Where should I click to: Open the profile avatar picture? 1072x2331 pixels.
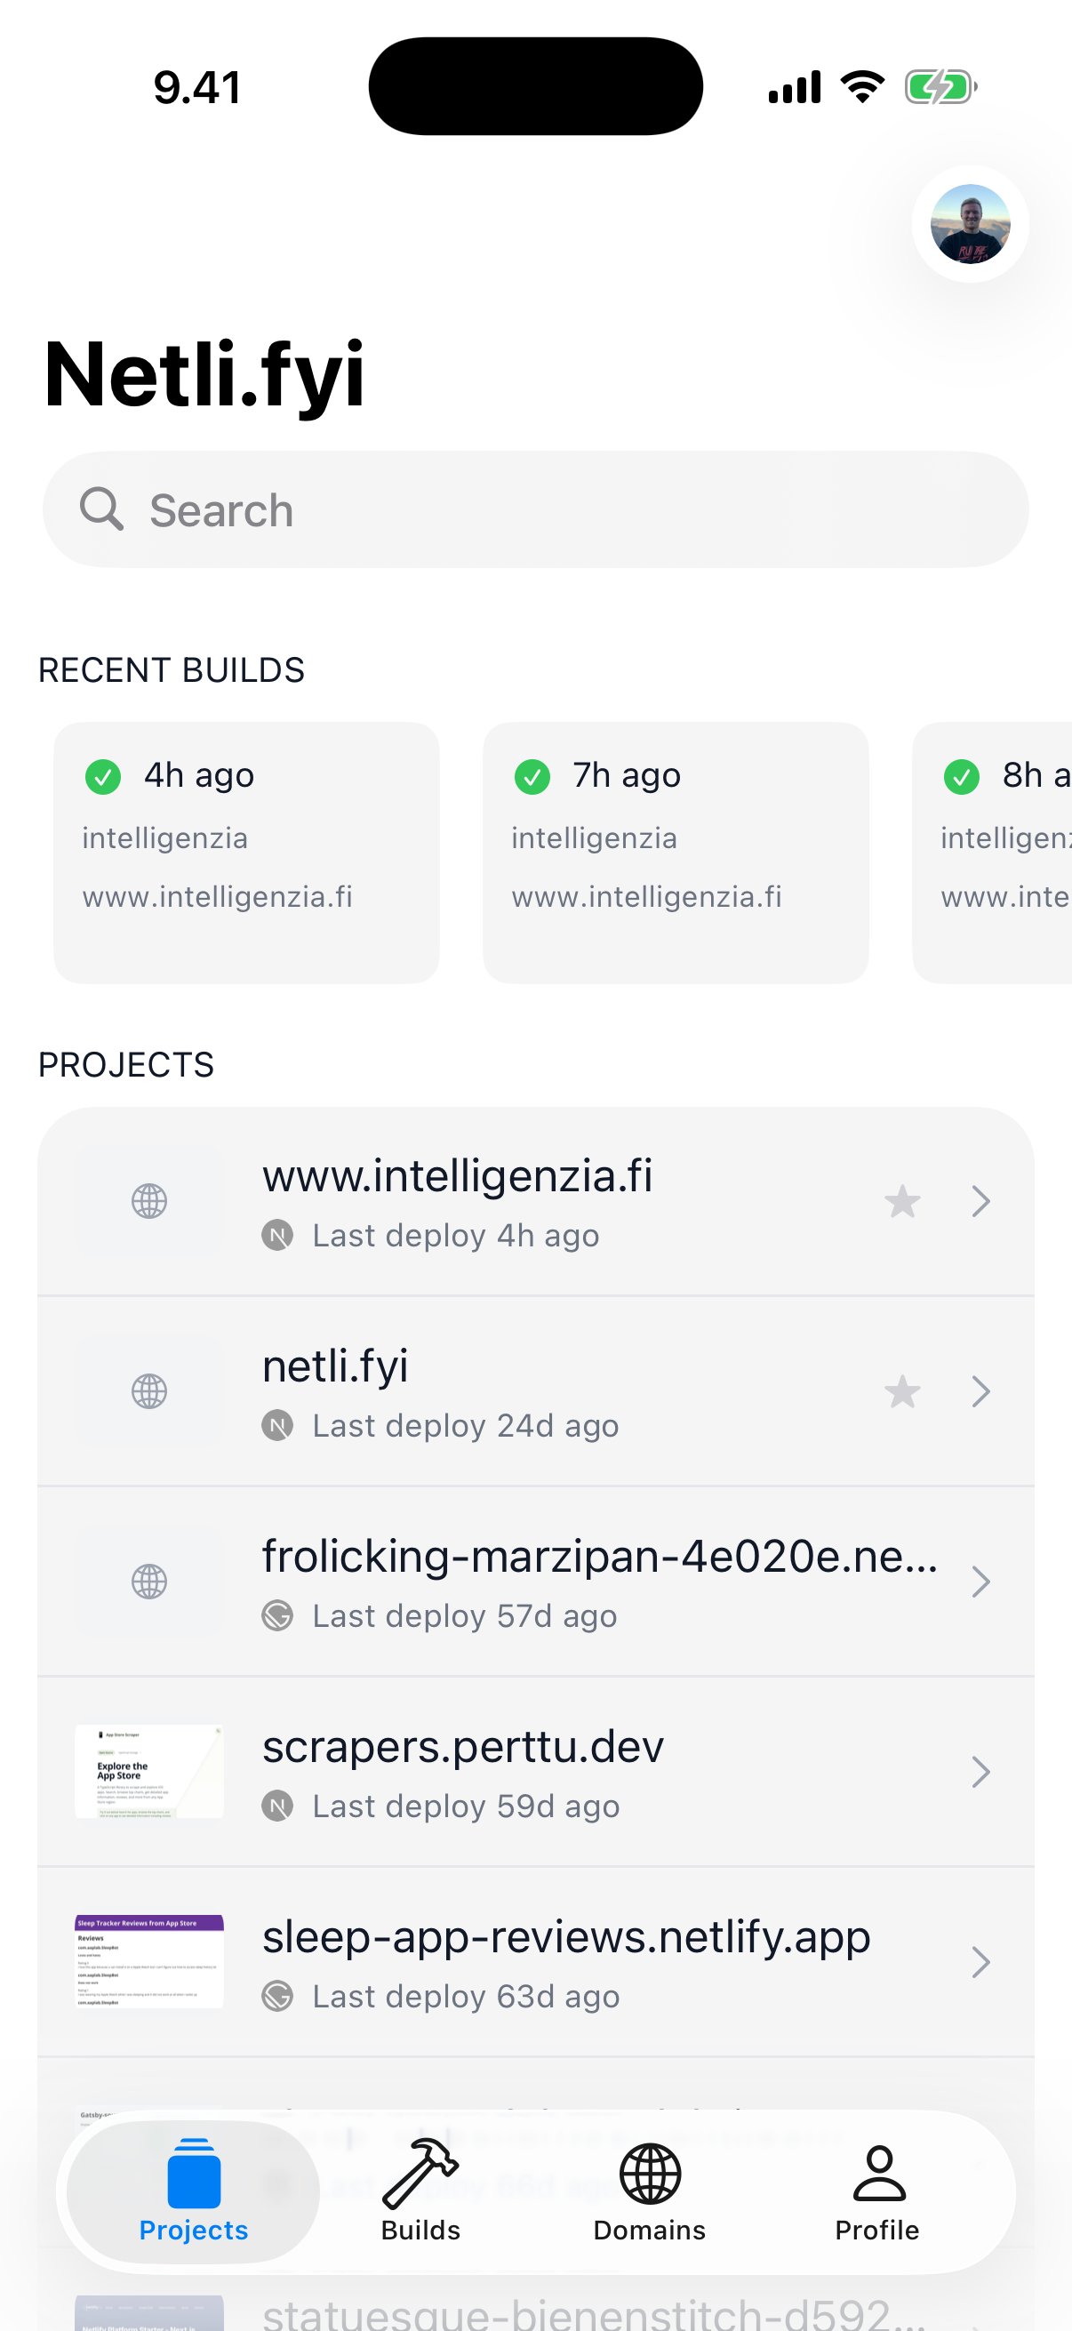pyautogui.click(x=969, y=226)
